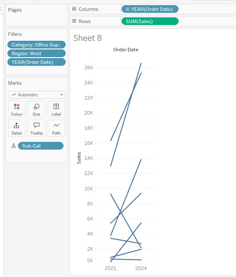Screen dimensions: 236x277
Task: Open the Automatic mark type dropdown
Action: [61, 95]
